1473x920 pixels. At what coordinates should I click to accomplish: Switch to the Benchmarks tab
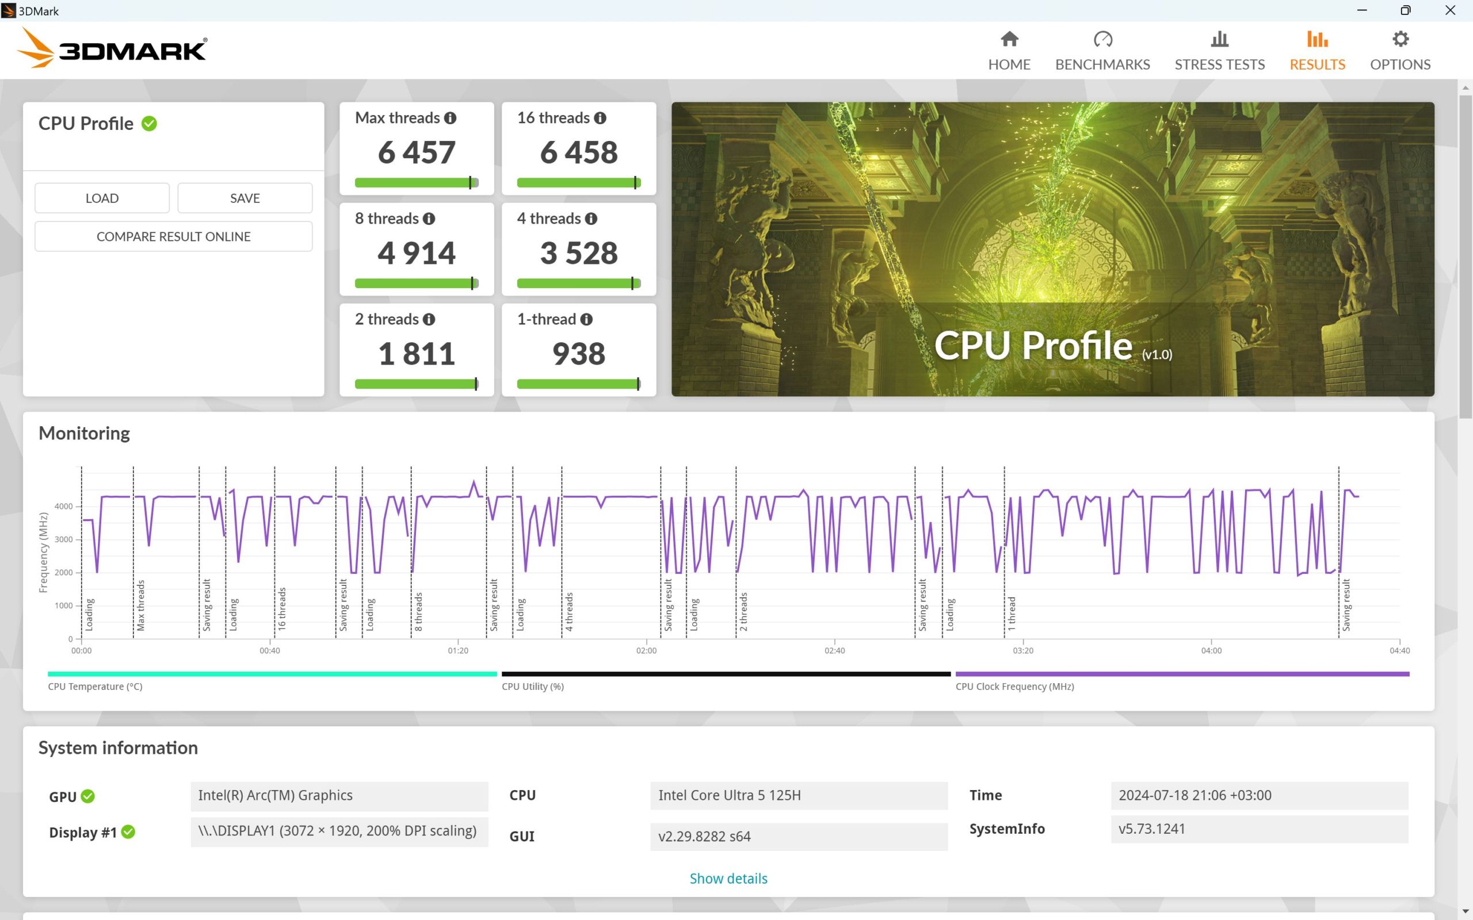[1102, 51]
